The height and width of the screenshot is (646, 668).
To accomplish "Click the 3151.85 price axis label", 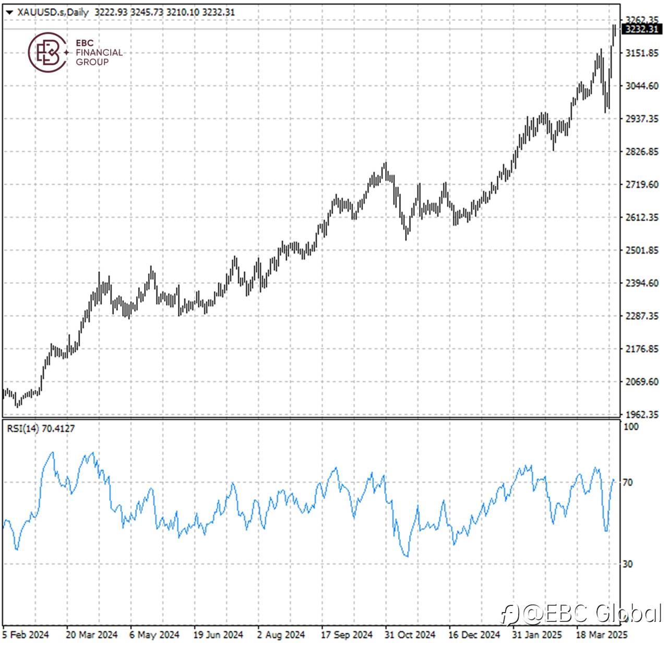I will tap(642, 53).
